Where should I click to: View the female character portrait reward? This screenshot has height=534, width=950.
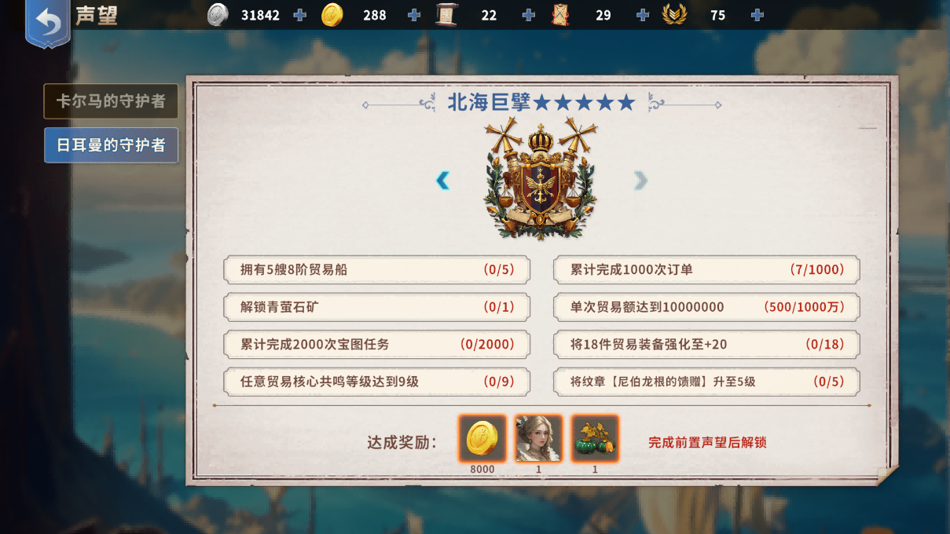point(538,439)
